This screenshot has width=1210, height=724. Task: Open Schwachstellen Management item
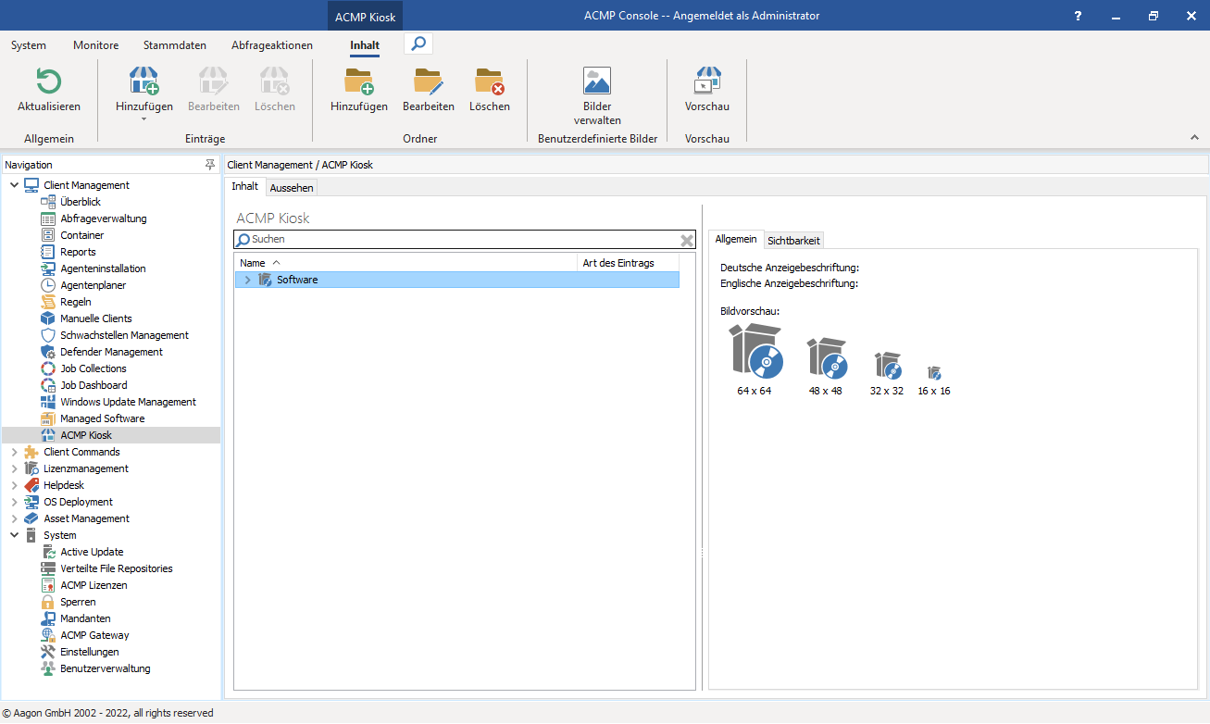click(x=124, y=335)
